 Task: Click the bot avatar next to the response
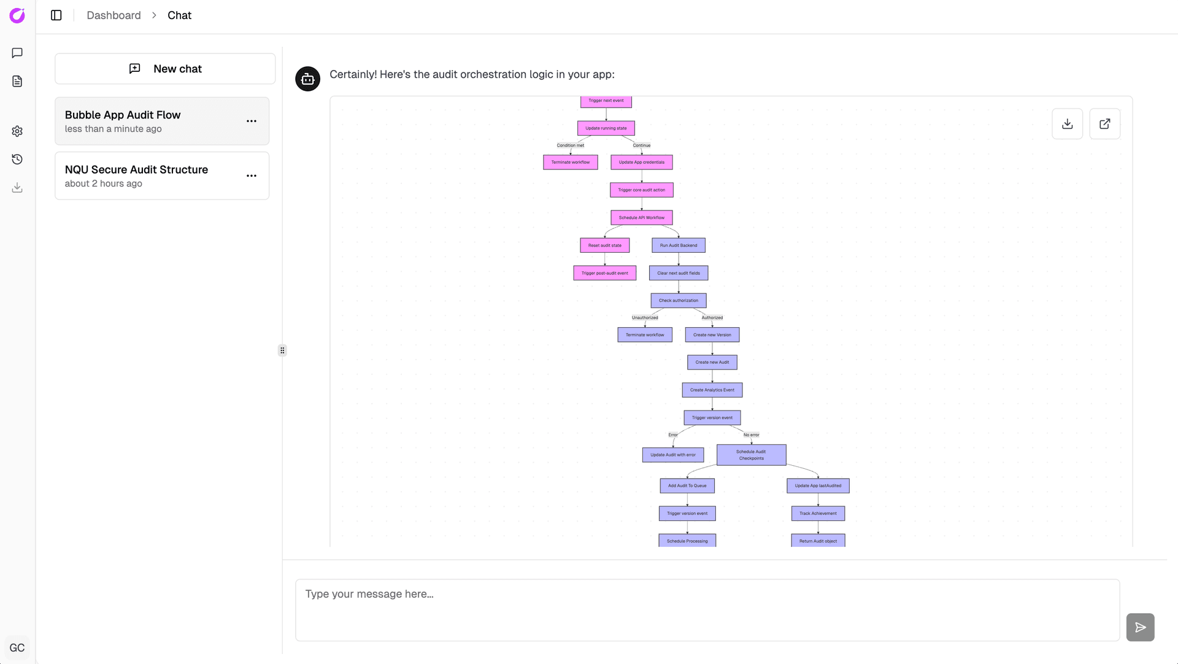click(307, 79)
